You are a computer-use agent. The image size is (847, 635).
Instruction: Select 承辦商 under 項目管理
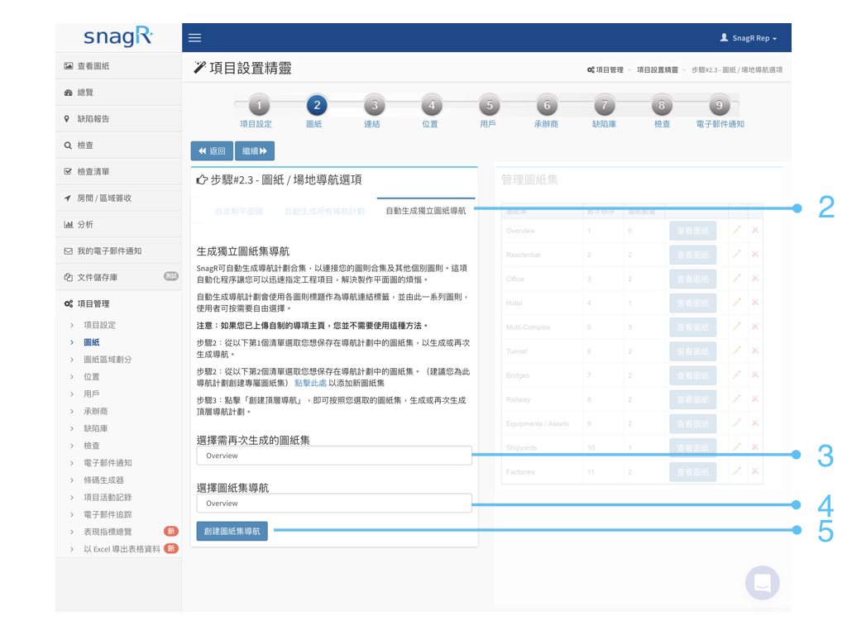(x=96, y=412)
